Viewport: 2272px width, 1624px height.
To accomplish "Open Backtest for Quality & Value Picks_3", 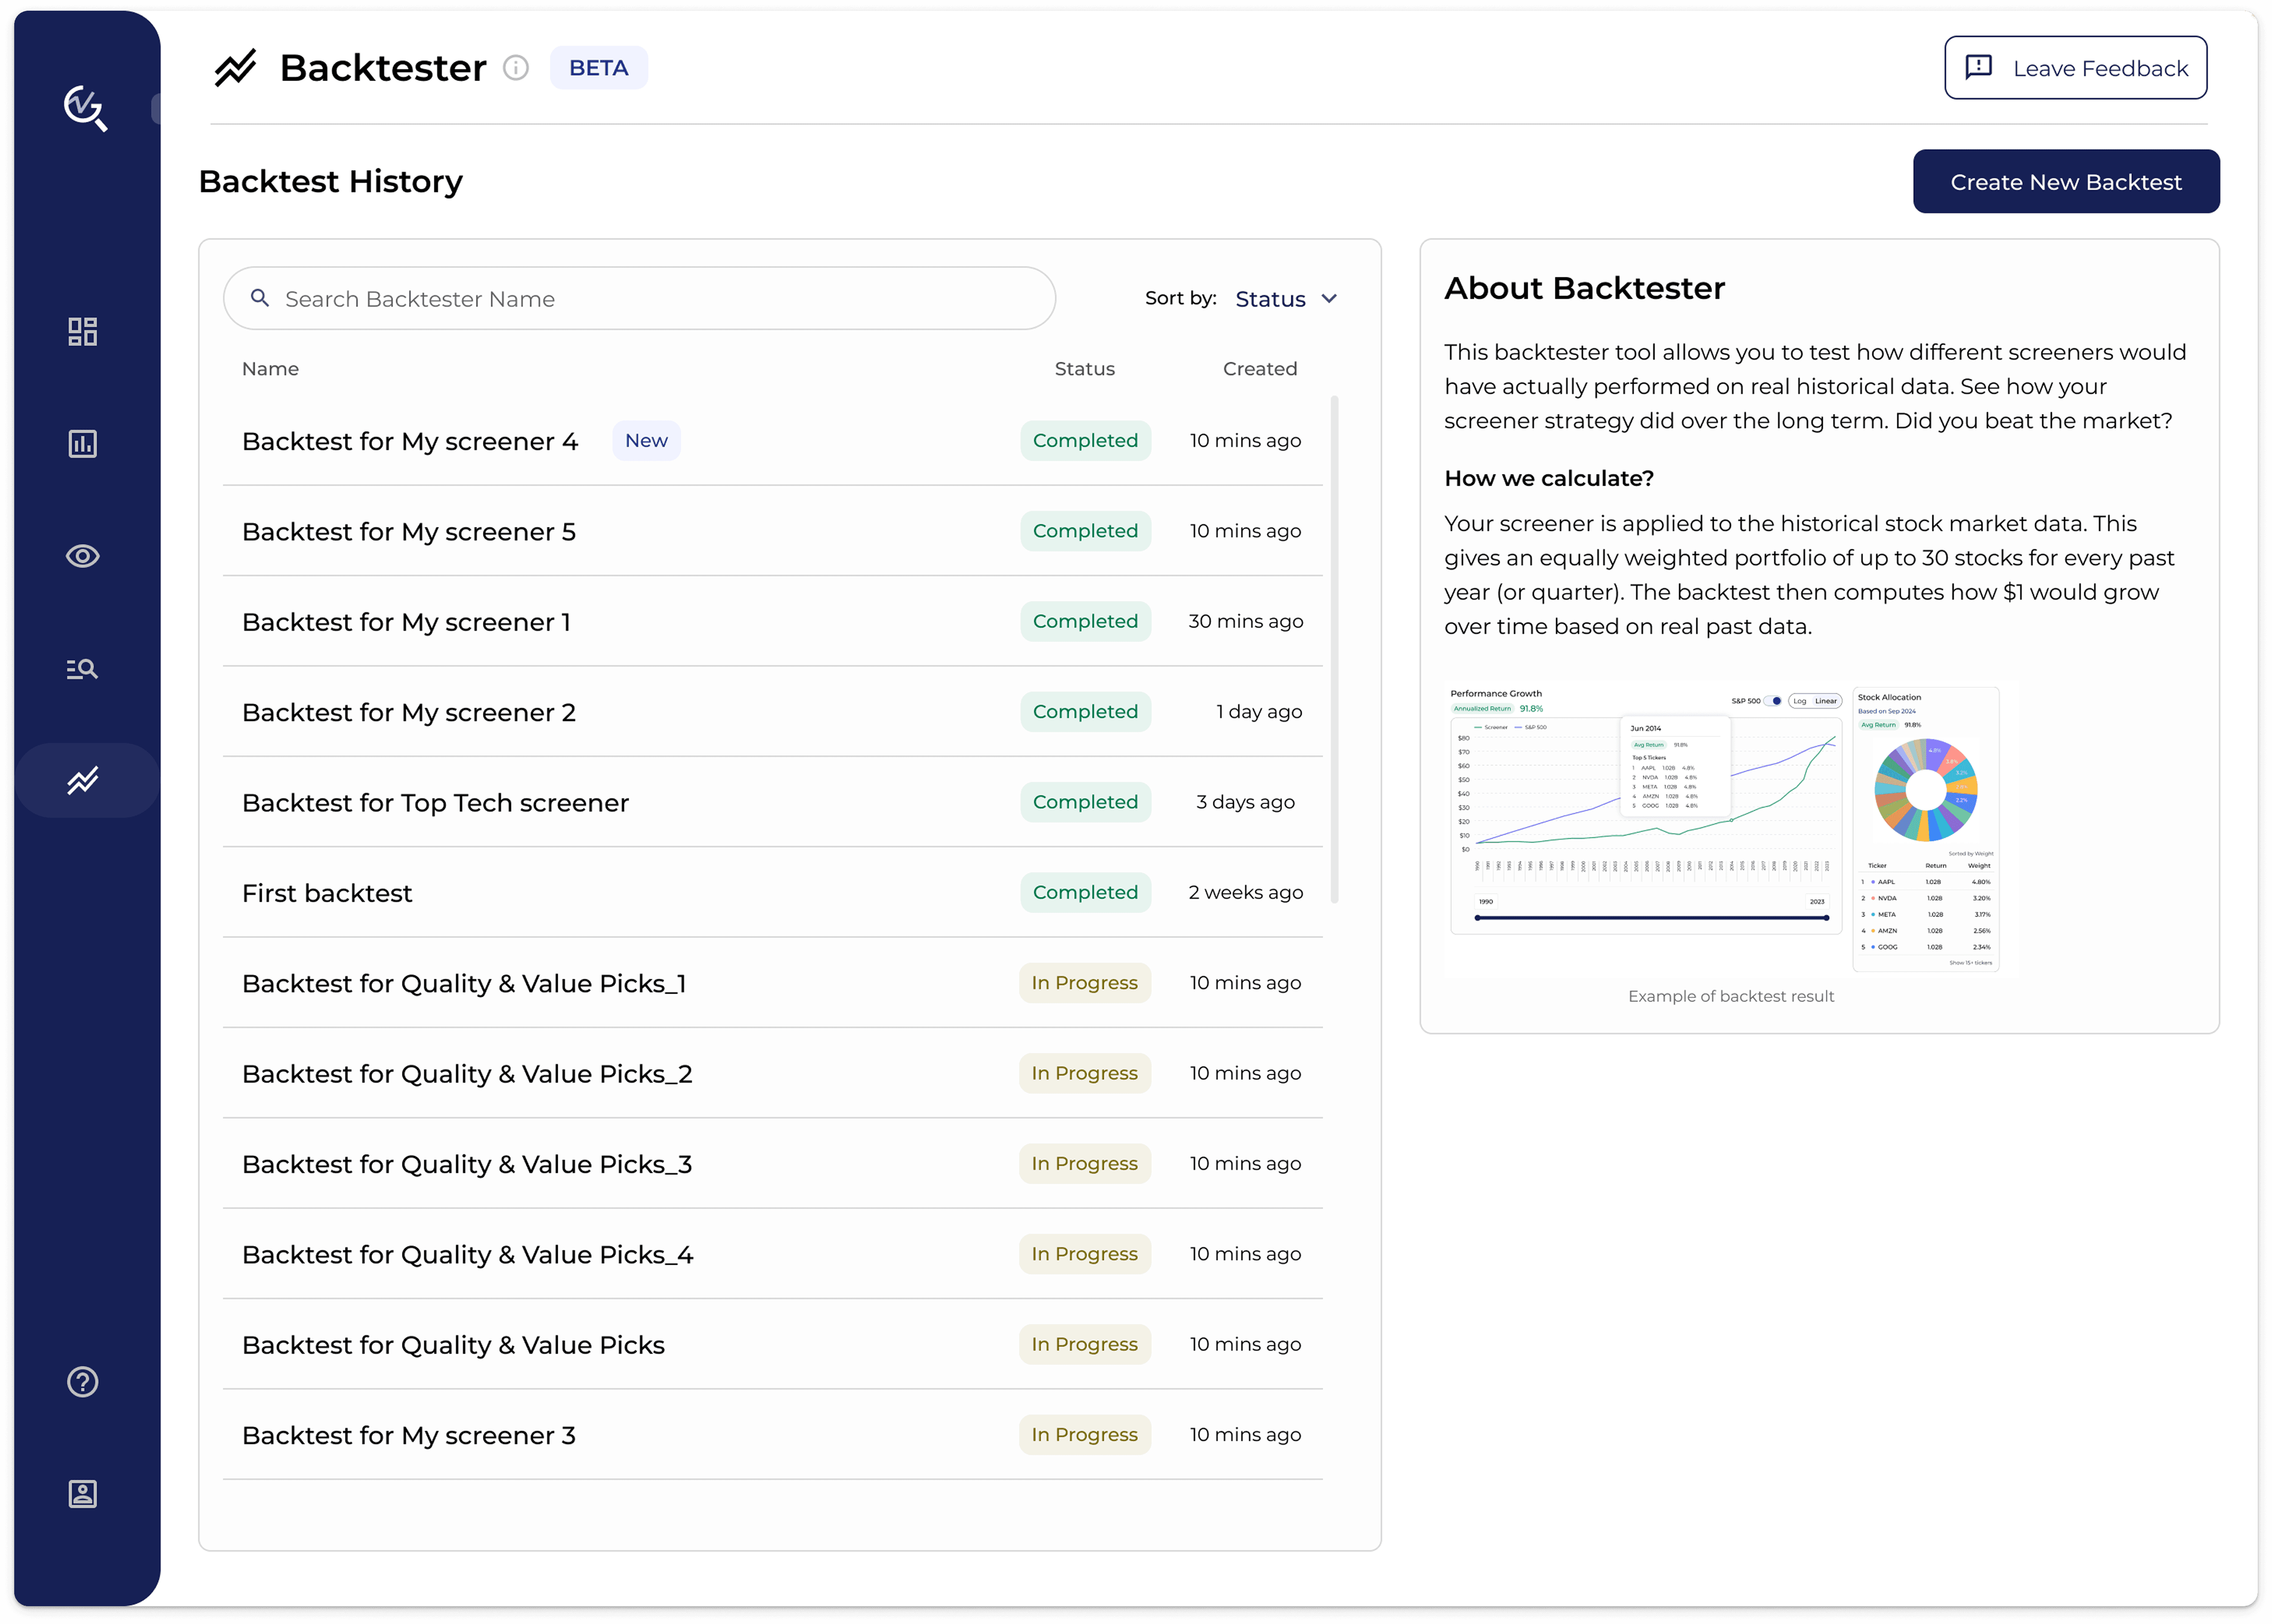I will (466, 1164).
